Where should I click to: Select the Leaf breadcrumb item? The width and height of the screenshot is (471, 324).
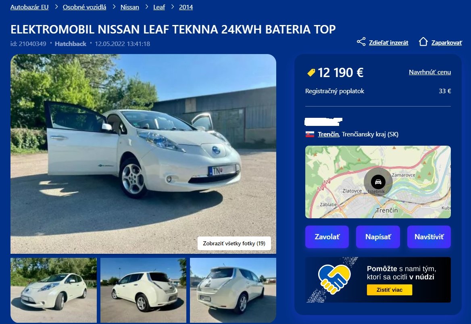(159, 7)
